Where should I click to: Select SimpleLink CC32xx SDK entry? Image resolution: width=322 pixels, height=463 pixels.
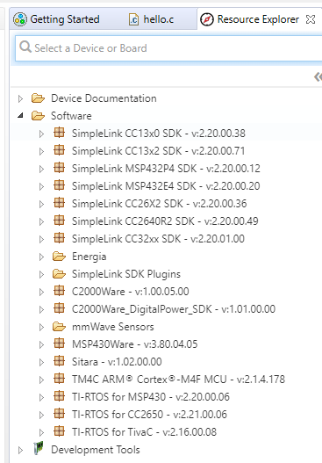tap(158, 239)
